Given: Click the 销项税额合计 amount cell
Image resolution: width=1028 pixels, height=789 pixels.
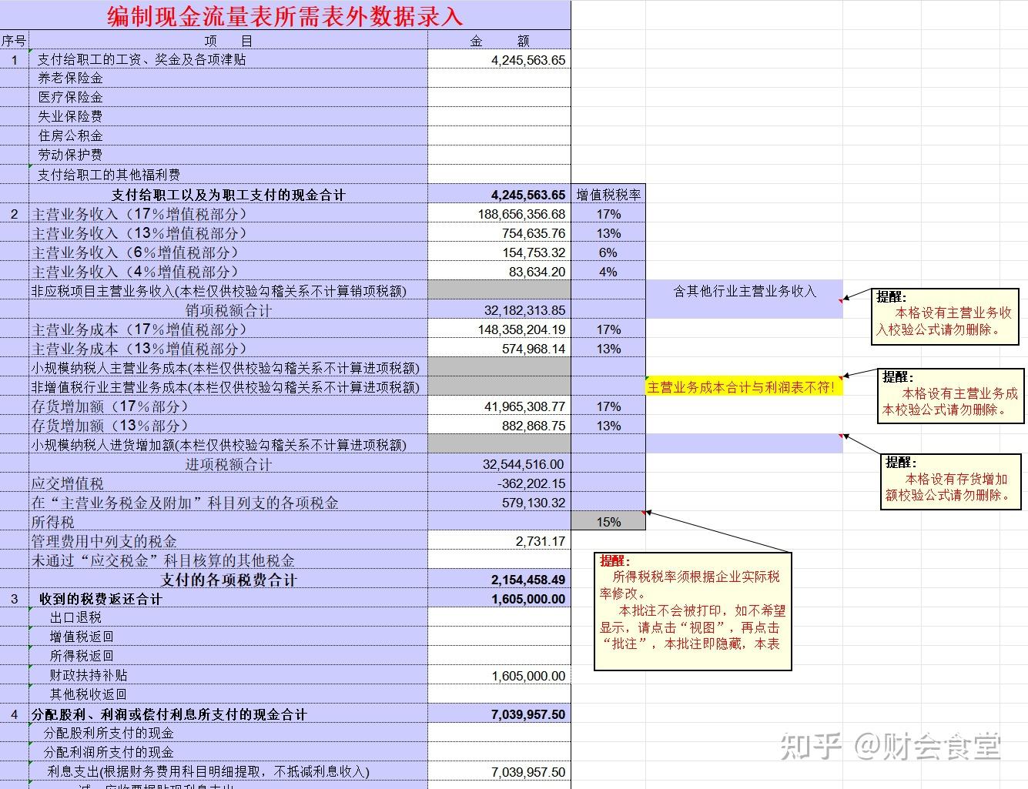Looking at the screenshot, I should (499, 310).
